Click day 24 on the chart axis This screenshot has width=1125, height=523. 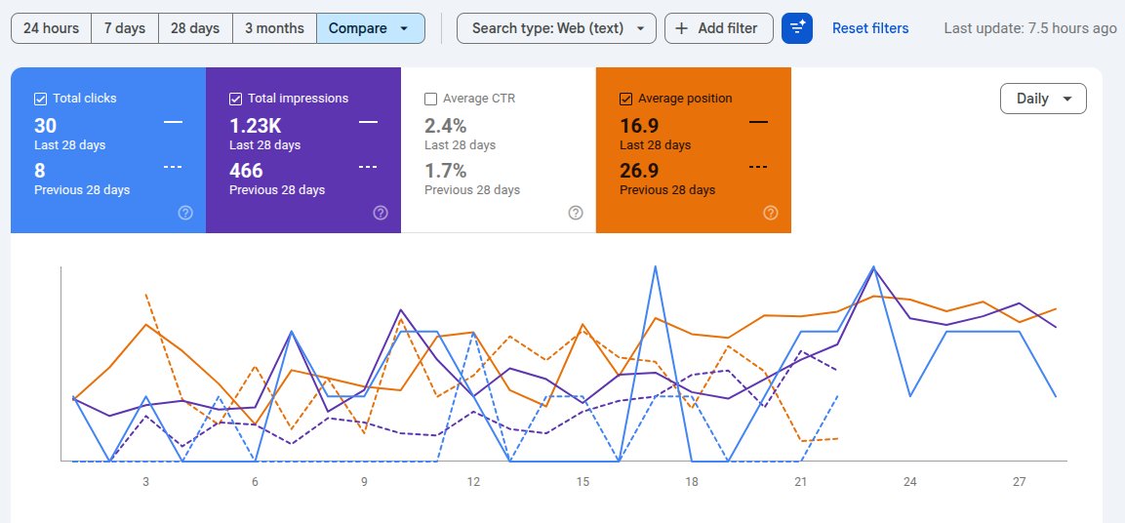[909, 482]
